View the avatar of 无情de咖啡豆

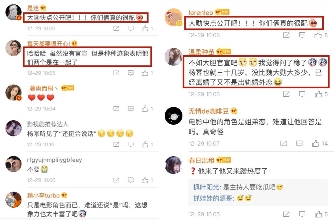[174, 116]
